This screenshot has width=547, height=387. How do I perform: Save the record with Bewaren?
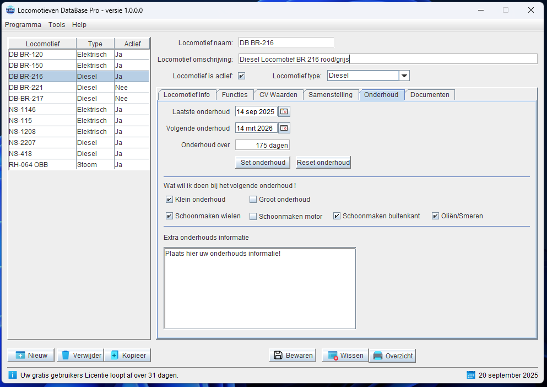293,356
